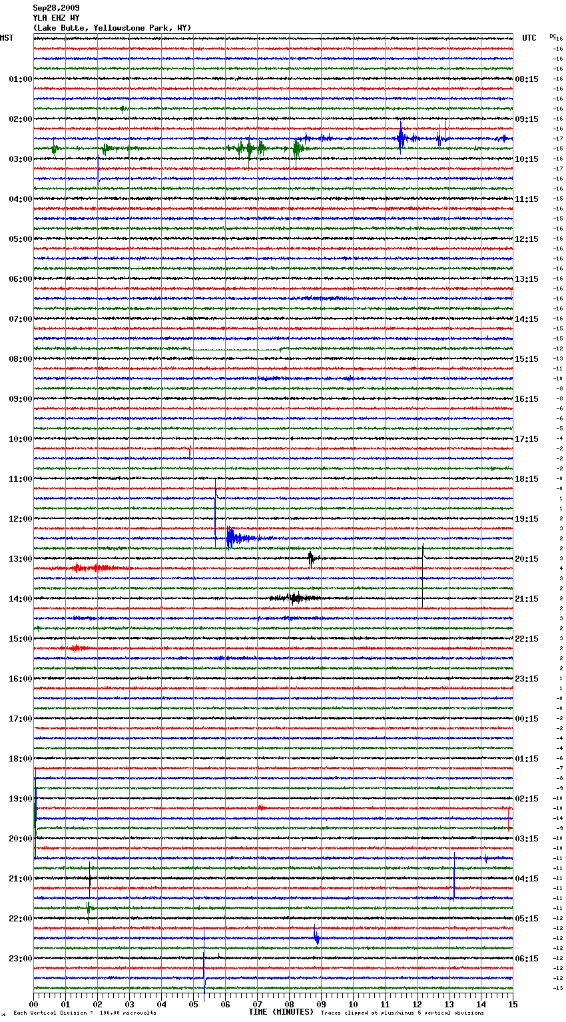Image resolution: width=566 pixels, height=1022 pixels.
Task: Select the 03:00 MST time label
Action: [21, 159]
